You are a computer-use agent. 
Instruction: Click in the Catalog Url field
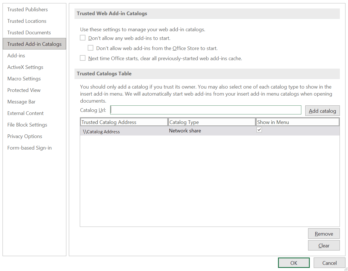click(205, 110)
